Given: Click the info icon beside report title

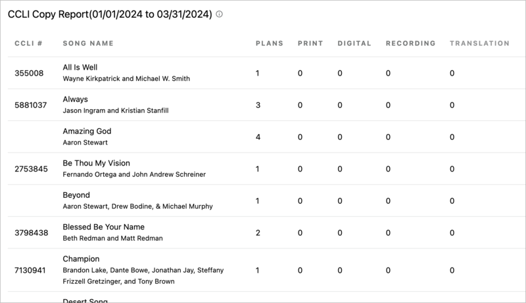Looking at the screenshot, I should click(x=220, y=14).
